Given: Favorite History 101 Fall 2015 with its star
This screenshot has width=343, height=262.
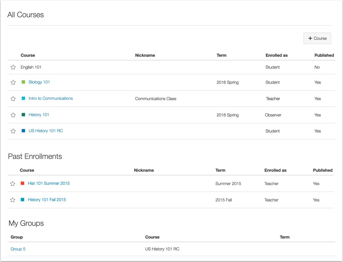Looking at the screenshot, I should click(x=12, y=200).
